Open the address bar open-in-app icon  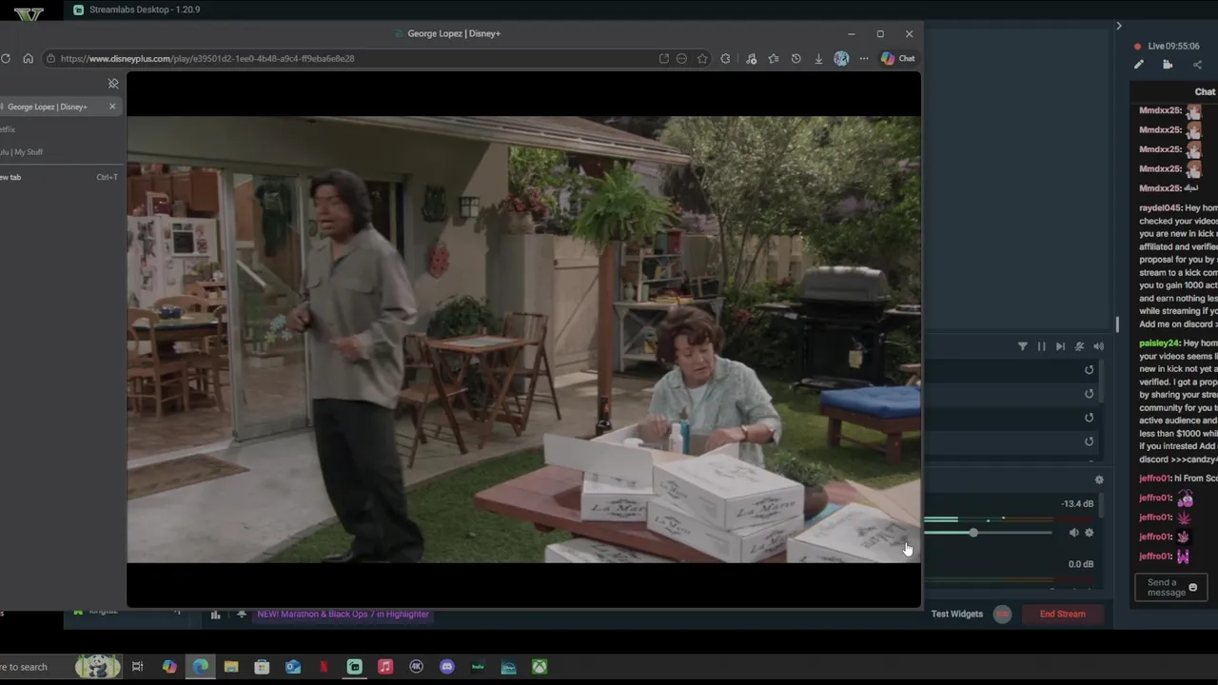pyautogui.click(x=663, y=58)
